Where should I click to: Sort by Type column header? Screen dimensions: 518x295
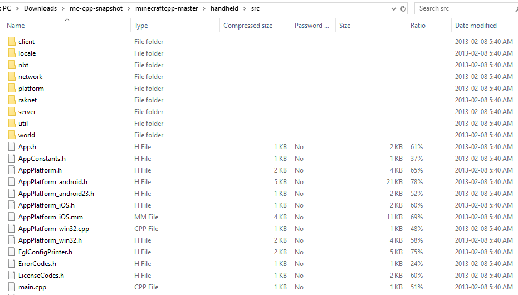pos(141,26)
